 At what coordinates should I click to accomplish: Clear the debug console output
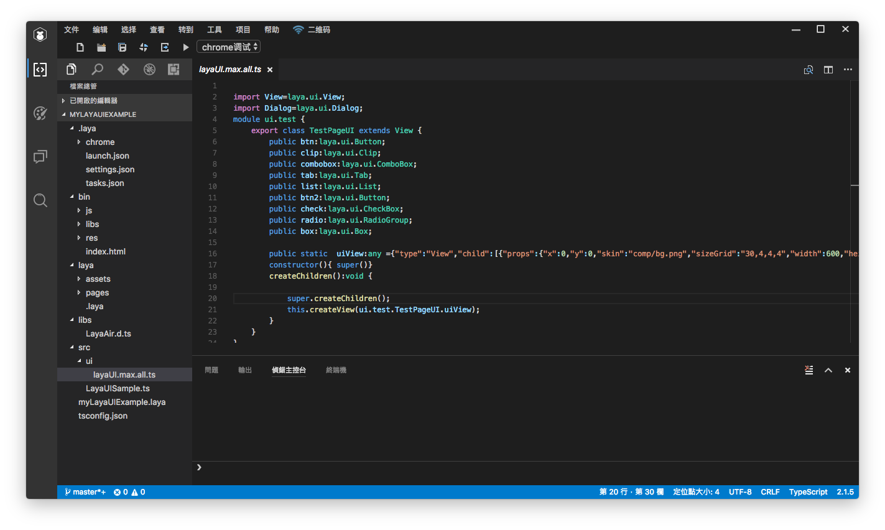coord(809,370)
